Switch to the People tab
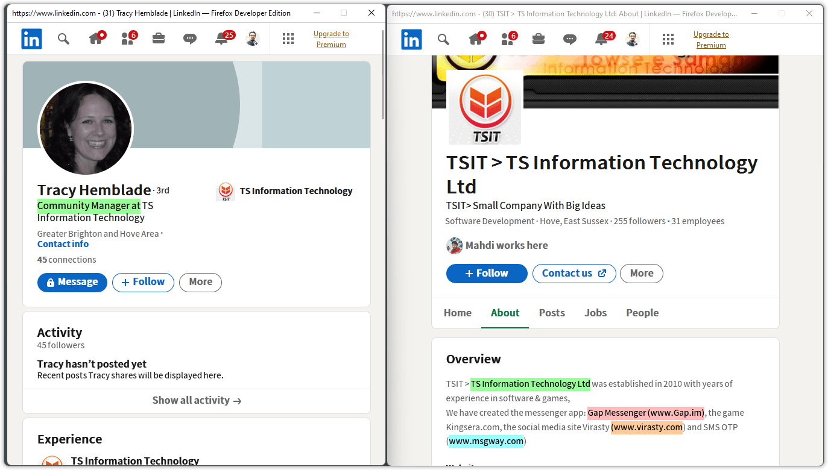The image size is (828, 470). pyautogui.click(x=642, y=313)
